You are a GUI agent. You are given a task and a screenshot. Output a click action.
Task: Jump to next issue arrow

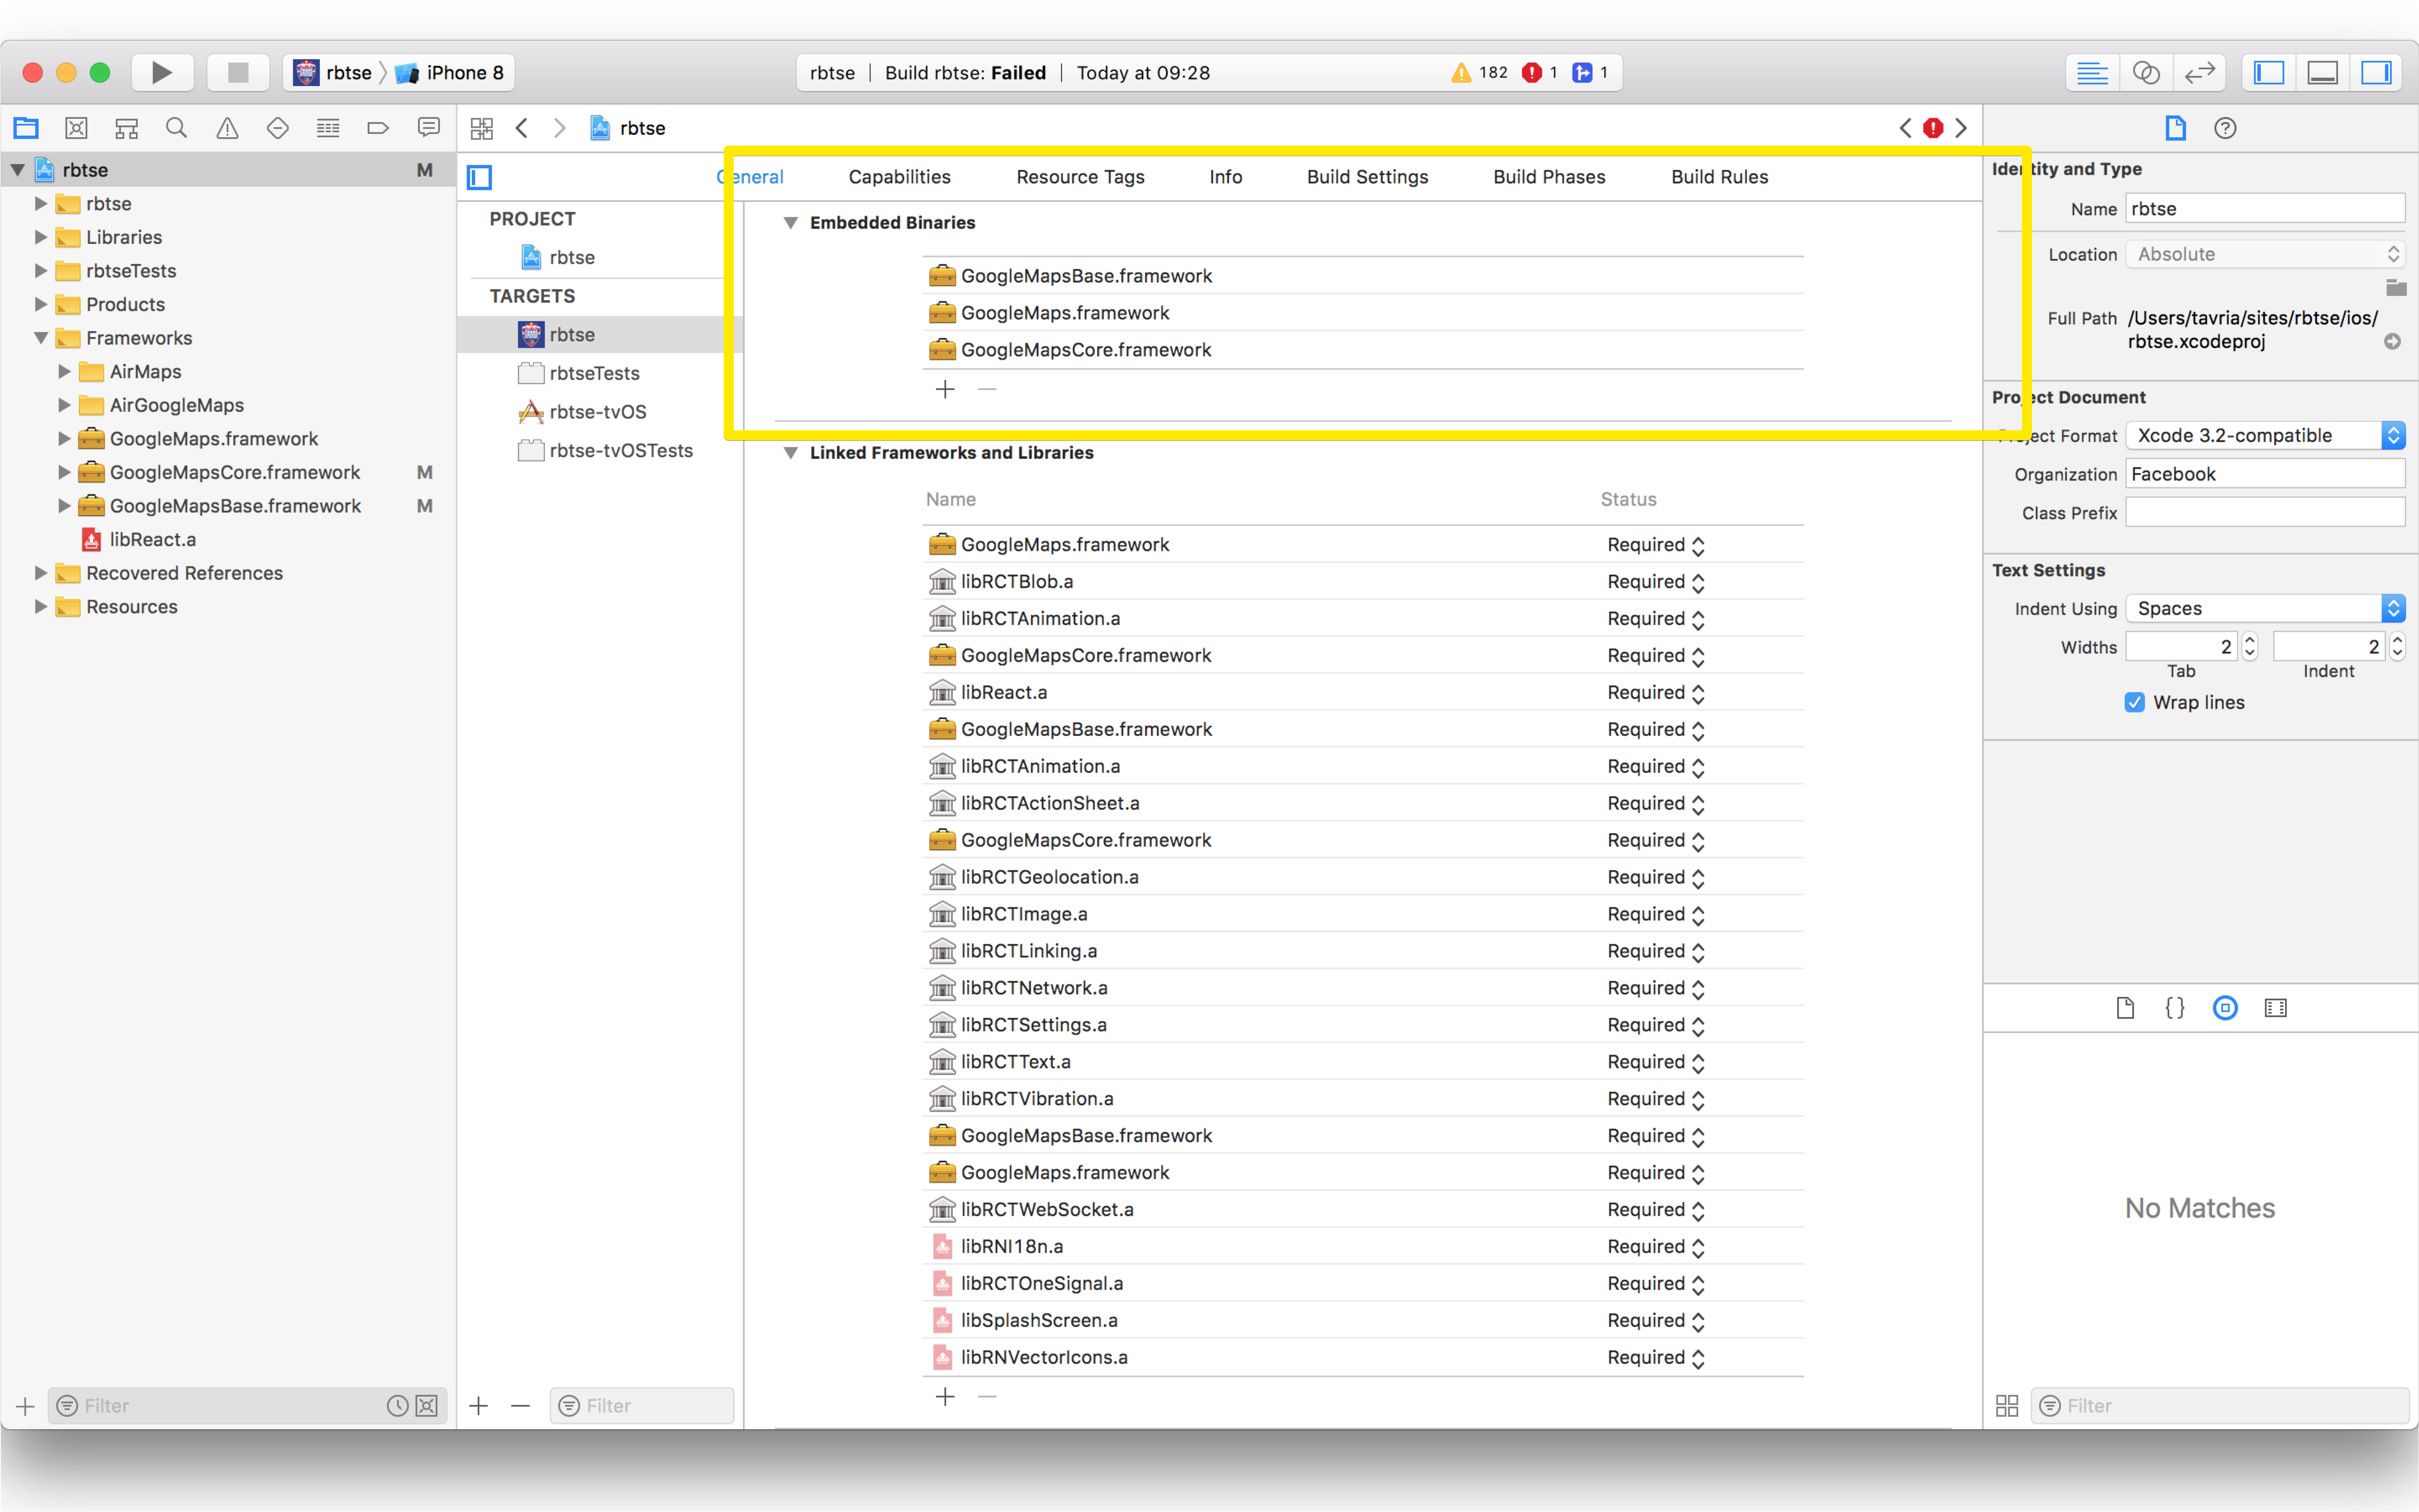pos(1961,128)
